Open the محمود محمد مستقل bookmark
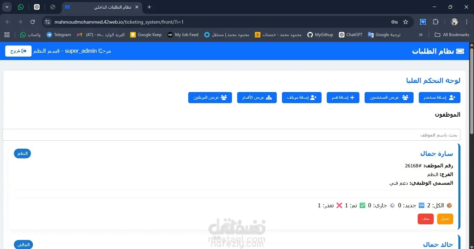 click(227, 35)
